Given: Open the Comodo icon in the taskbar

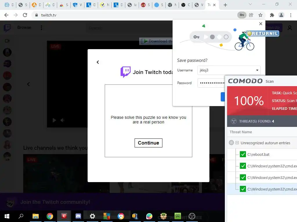Looking at the screenshot, I should tap(64, 216).
